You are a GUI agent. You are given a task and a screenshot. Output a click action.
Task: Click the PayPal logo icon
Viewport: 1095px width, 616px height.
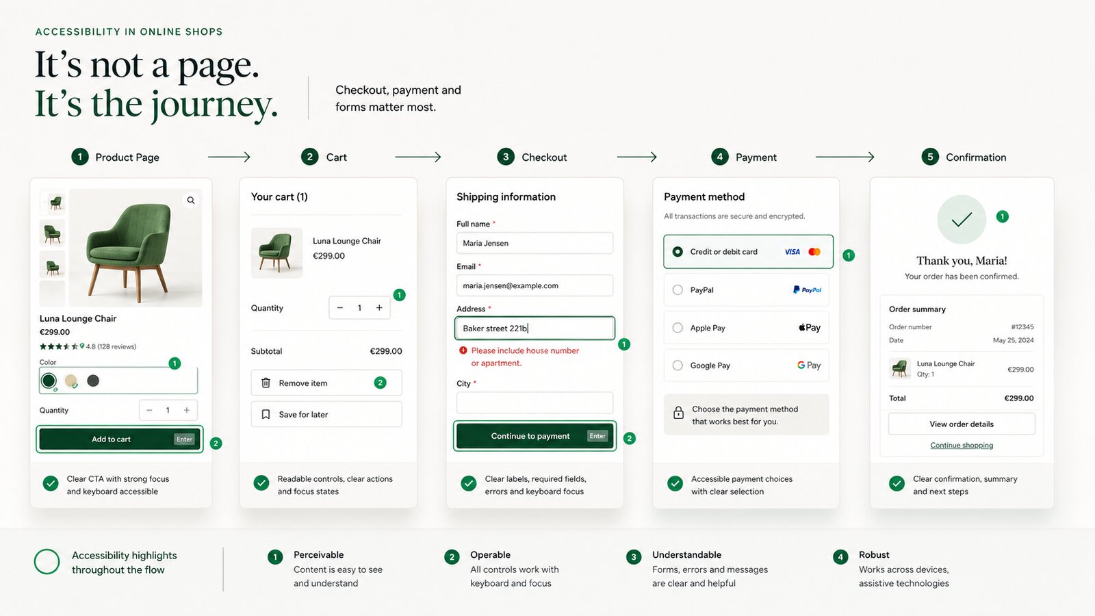tap(808, 290)
